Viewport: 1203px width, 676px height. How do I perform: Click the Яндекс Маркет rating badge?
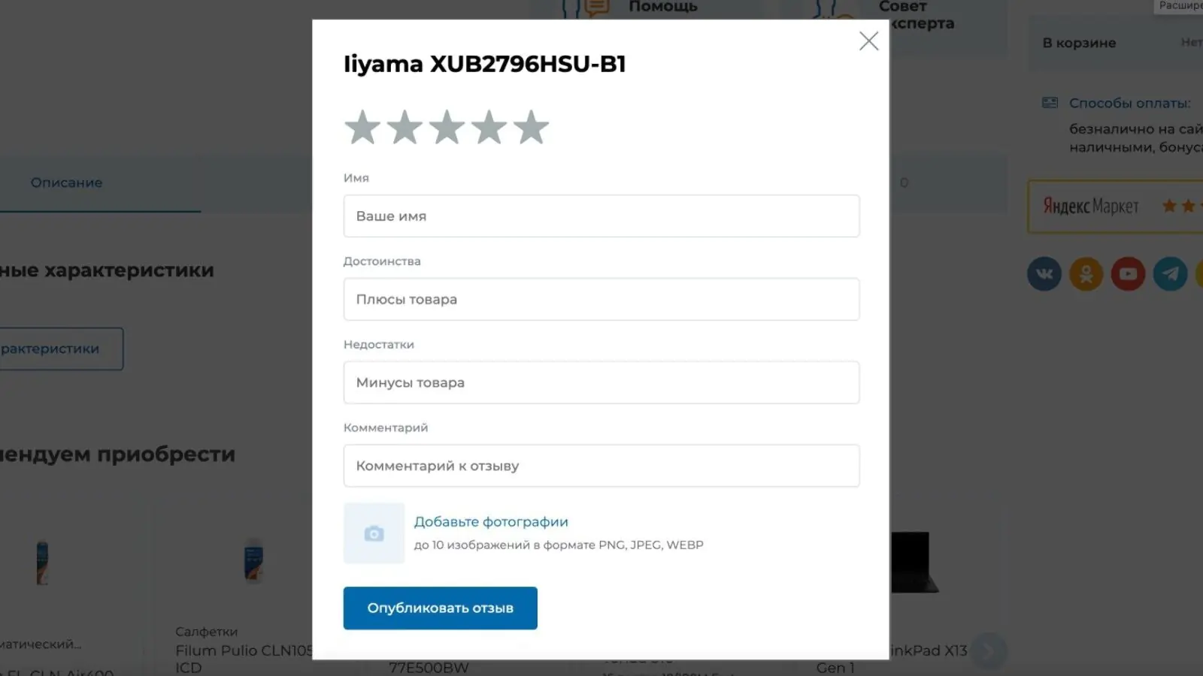(1116, 206)
